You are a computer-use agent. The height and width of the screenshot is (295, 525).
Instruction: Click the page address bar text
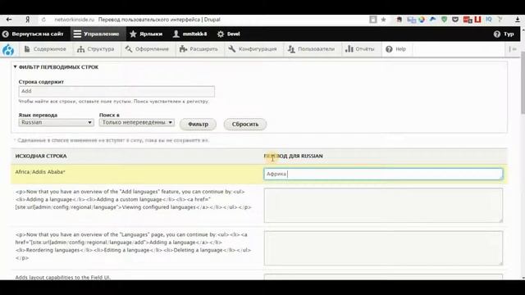coord(137,20)
